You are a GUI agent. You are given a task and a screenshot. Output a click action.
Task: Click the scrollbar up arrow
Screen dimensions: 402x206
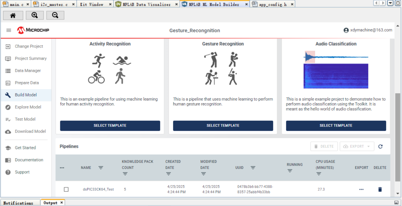[398, 26]
